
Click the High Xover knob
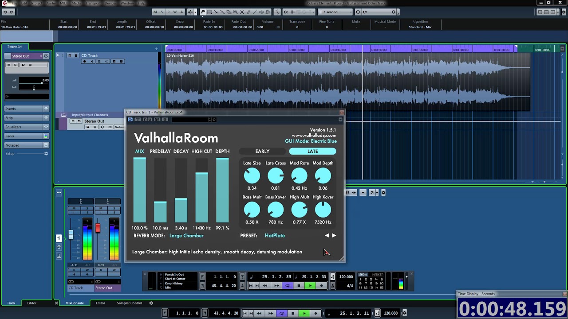(323, 210)
